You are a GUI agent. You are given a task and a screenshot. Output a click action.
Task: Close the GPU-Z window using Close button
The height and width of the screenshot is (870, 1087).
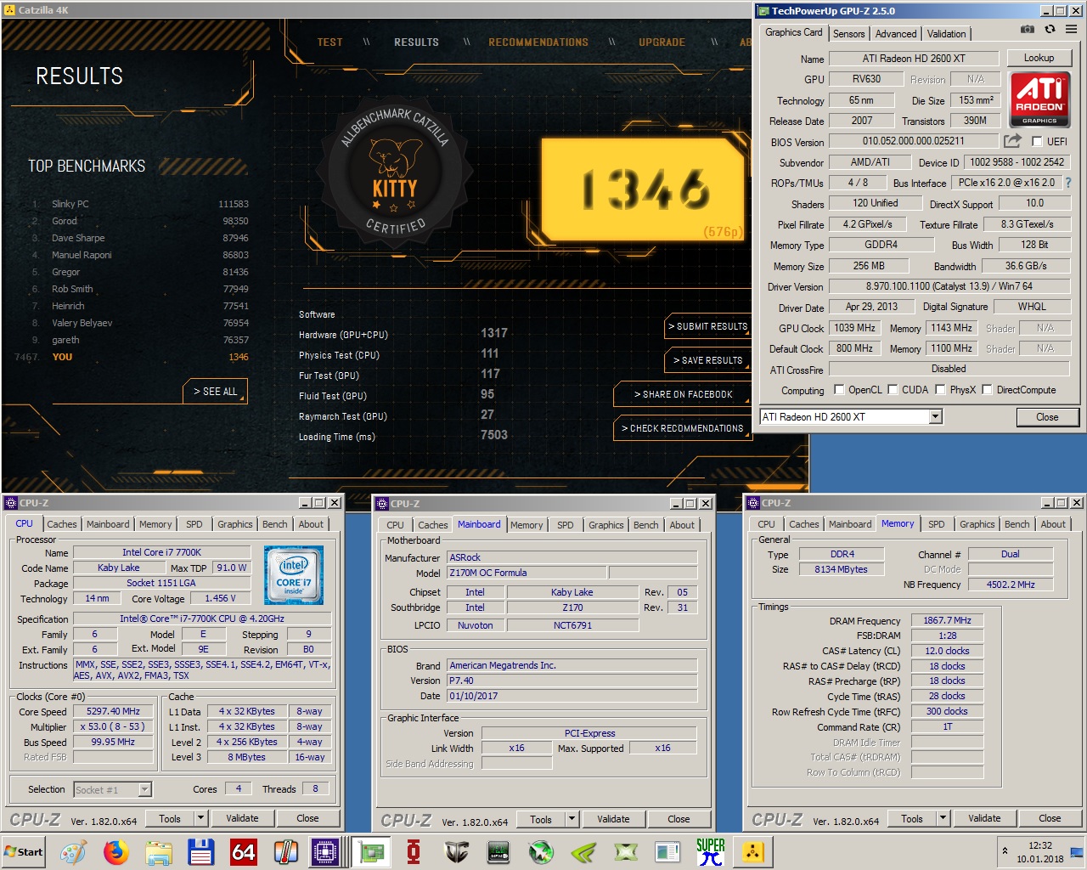click(x=1047, y=417)
